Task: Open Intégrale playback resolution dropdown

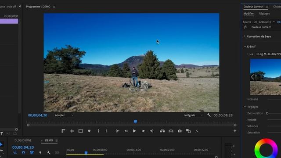Action: tap(194, 115)
